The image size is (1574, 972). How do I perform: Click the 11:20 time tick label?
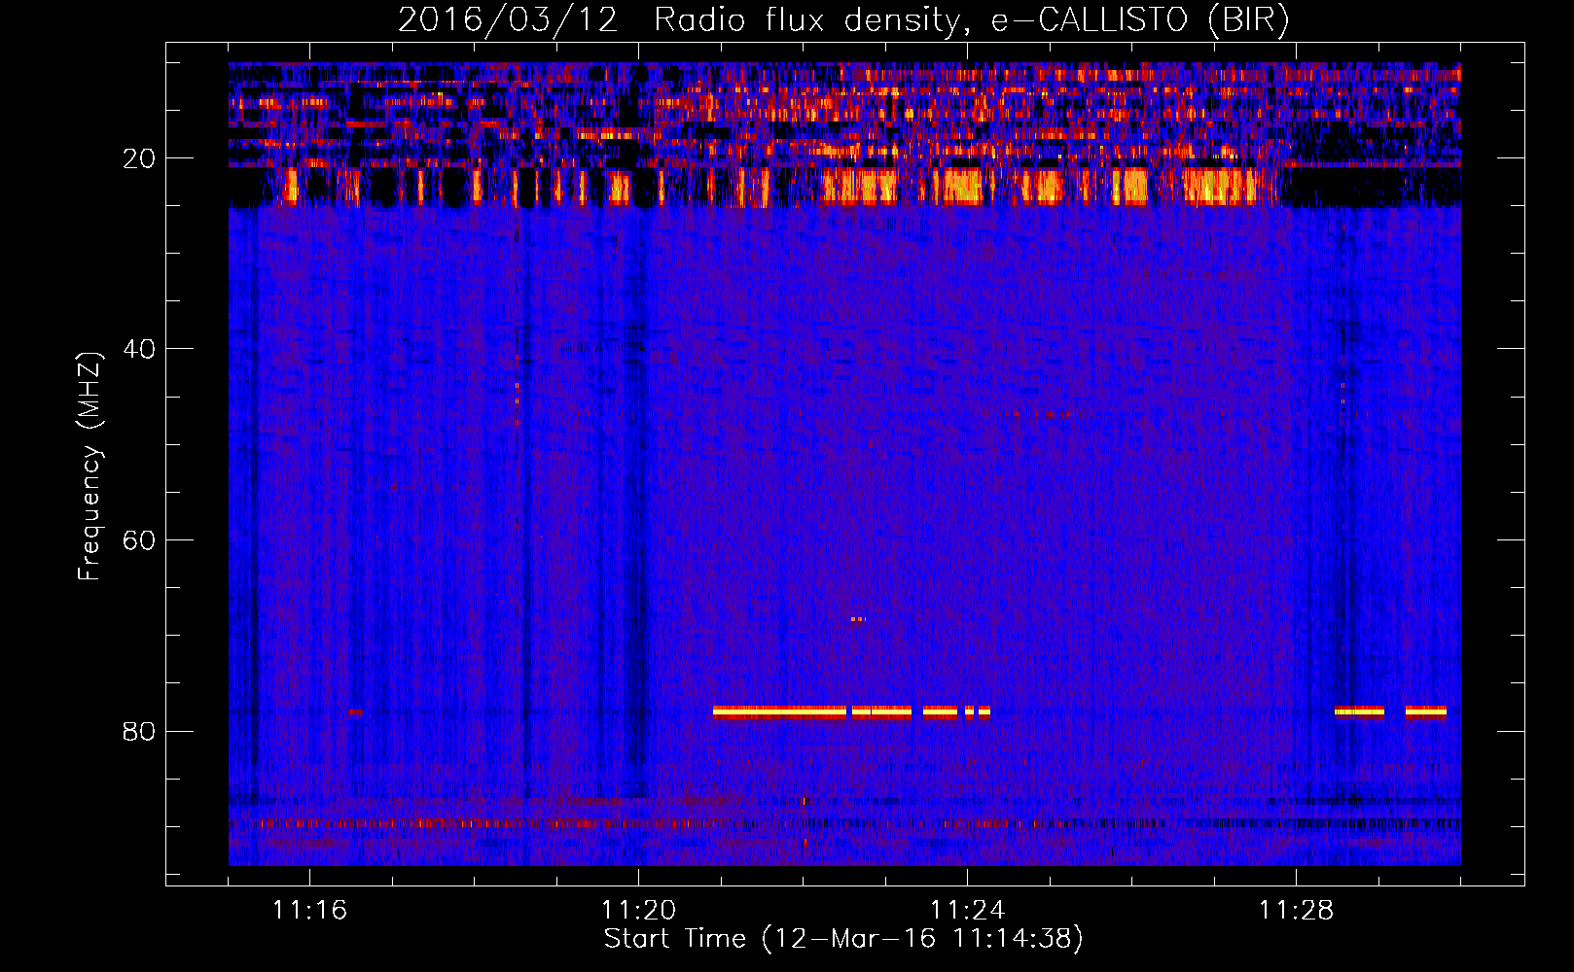[638, 911]
